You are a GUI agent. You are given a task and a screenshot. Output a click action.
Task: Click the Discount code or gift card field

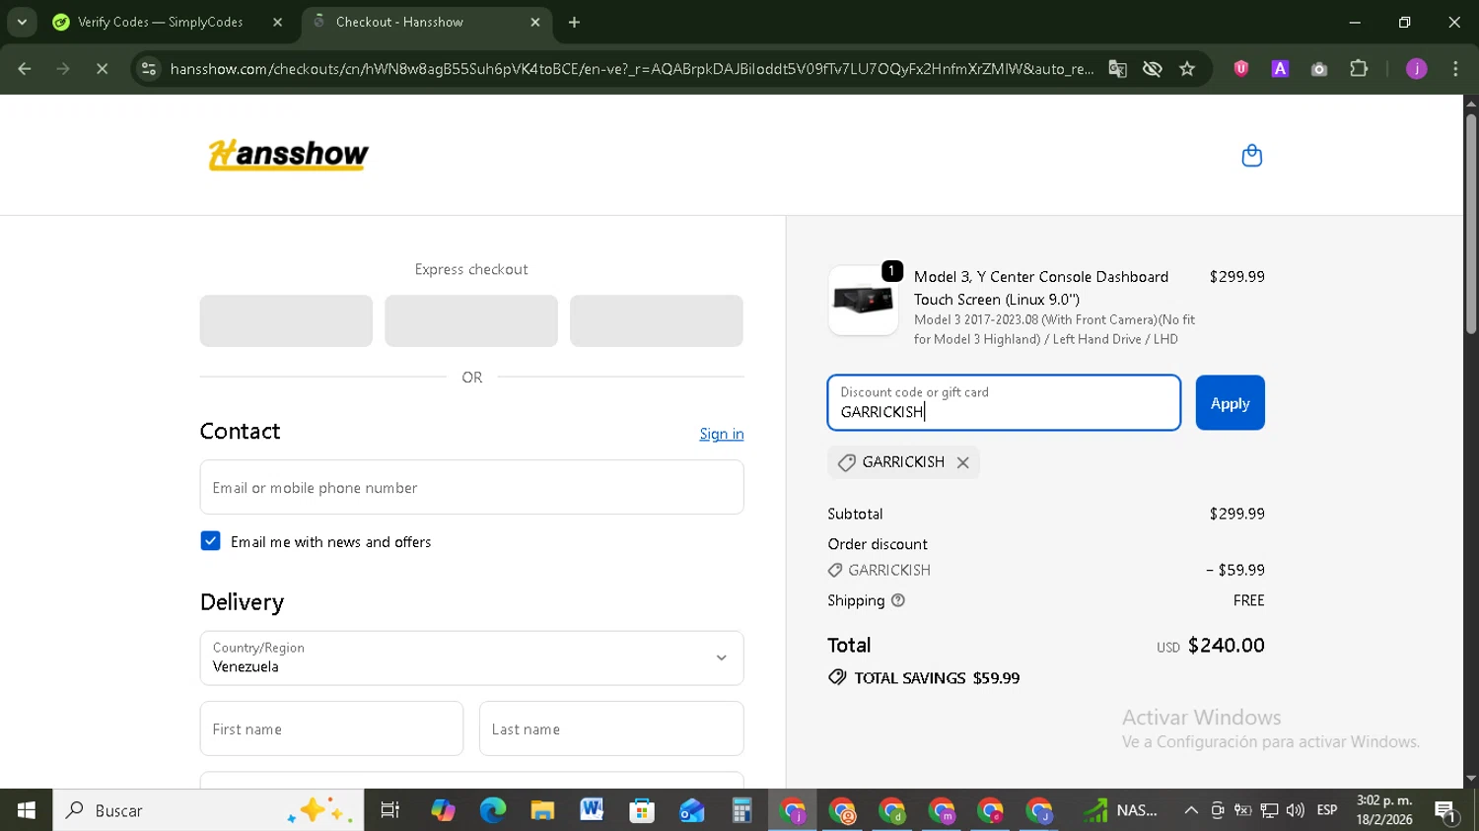[1004, 403]
